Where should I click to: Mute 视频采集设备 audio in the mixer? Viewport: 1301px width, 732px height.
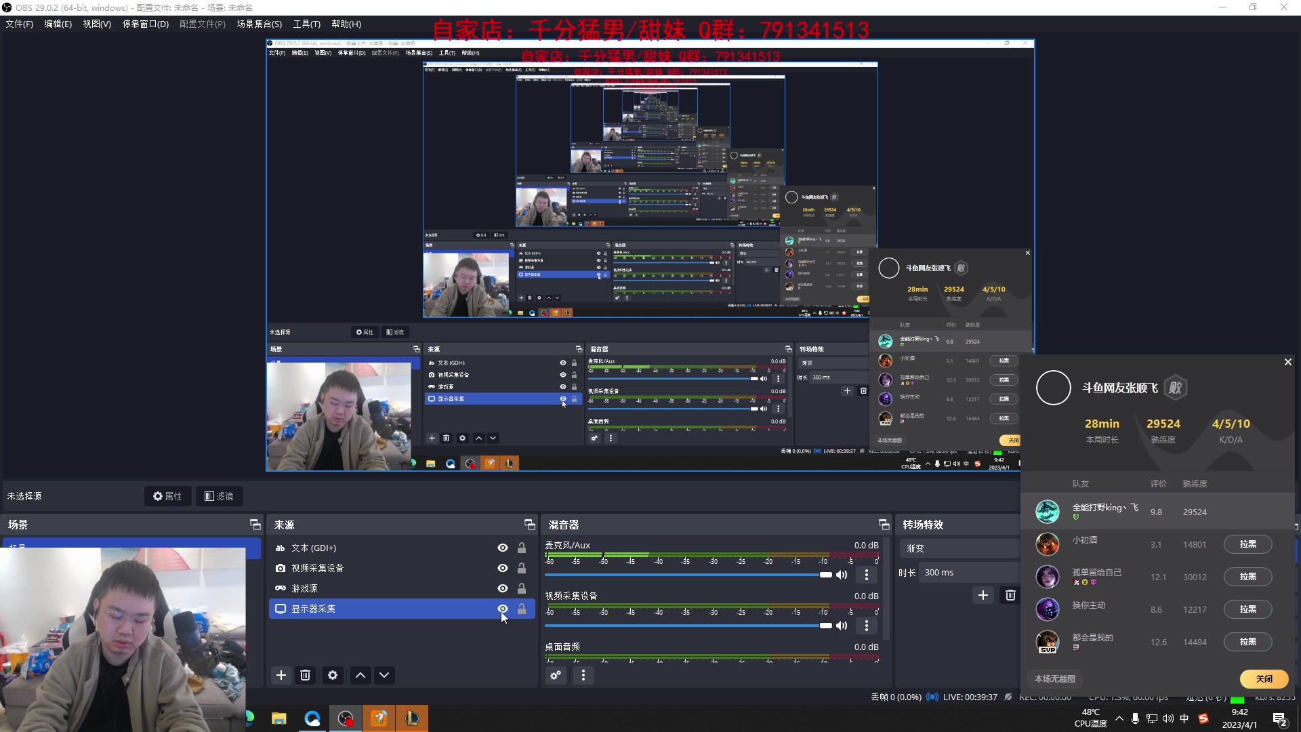point(842,626)
